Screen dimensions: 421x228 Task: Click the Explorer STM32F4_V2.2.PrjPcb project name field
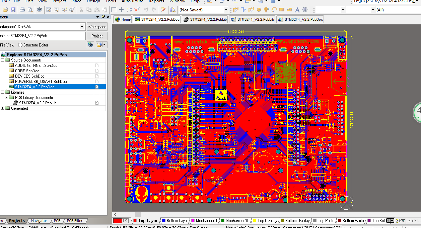pyautogui.click(x=43, y=36)
